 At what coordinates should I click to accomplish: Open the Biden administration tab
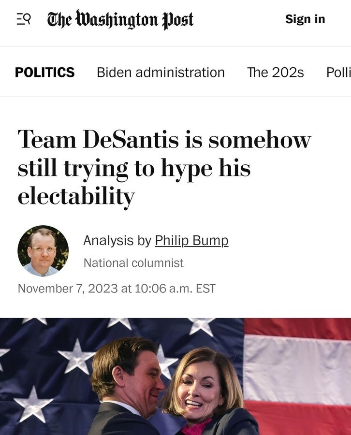coord(161,72)
